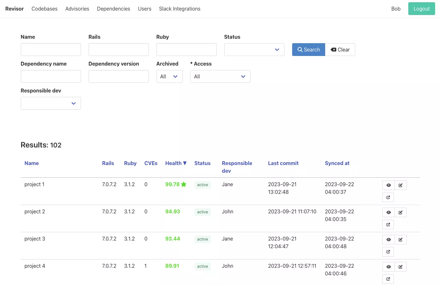439x285 pixels.
Task: Open the Advisories menu item
Action: (x=77, y=9)
